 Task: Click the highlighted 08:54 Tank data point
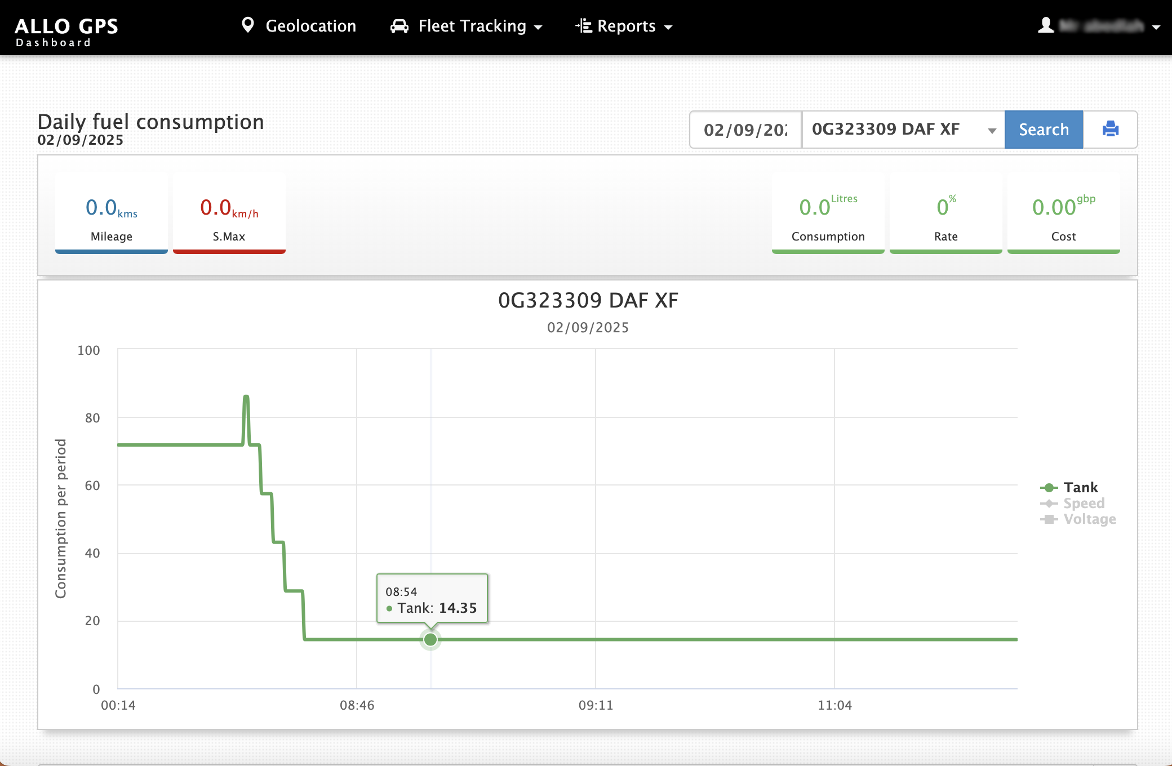pos(430,639)
